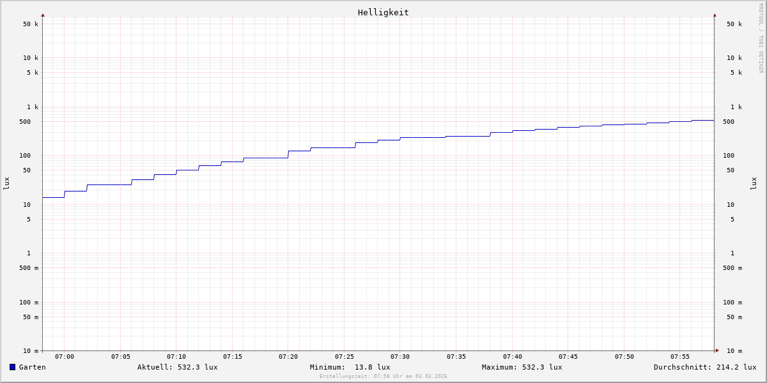Click the 50 k label on left axis
767x383 pixels.
click(31, 24)
